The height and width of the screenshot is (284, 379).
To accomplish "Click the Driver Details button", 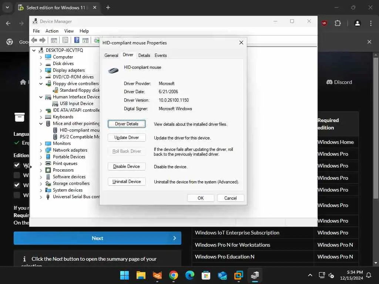I will point(127,124).
